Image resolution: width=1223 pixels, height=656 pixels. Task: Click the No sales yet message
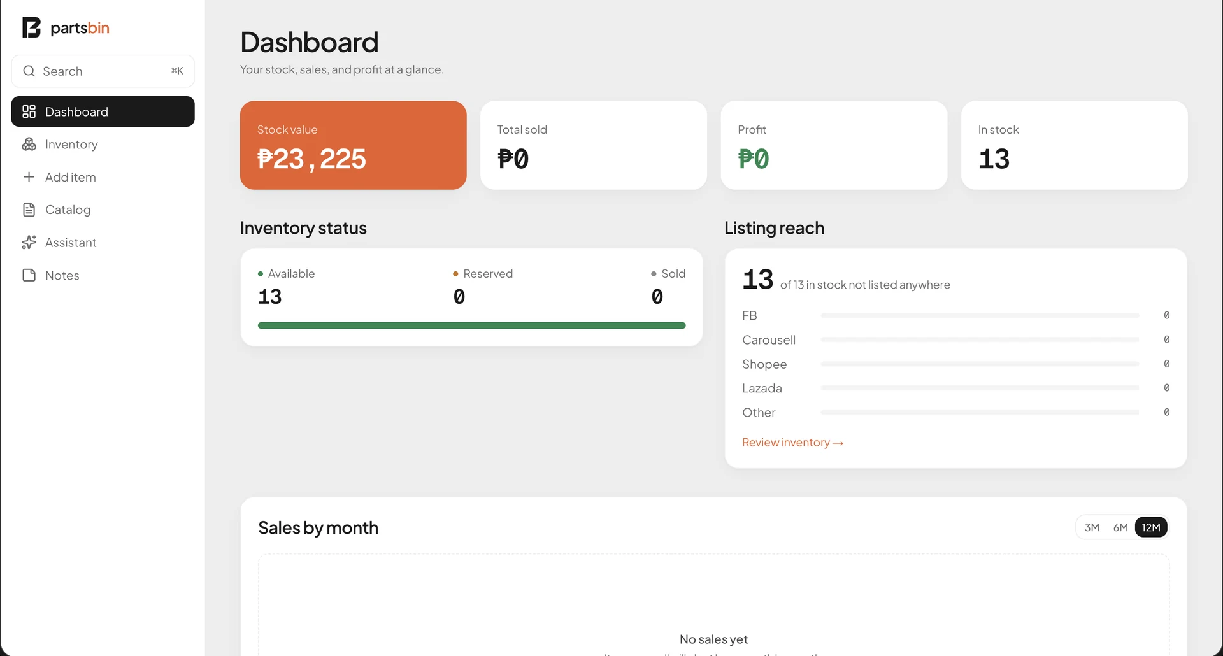pyautogui.click(x=713, y=639)
